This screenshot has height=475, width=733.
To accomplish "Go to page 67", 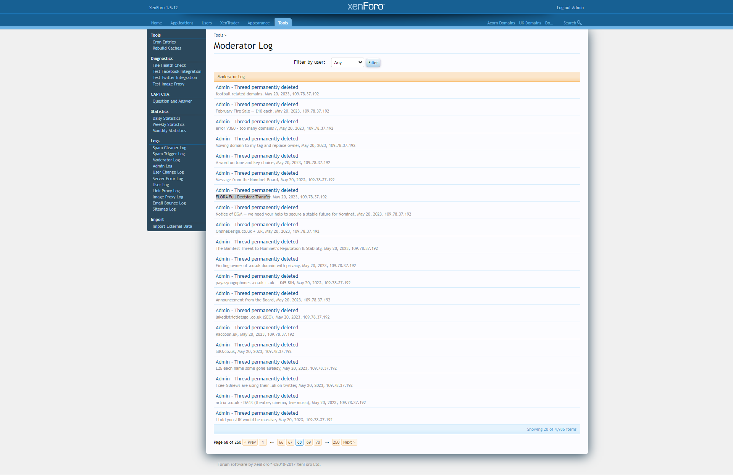I will [x=290, y=442].
